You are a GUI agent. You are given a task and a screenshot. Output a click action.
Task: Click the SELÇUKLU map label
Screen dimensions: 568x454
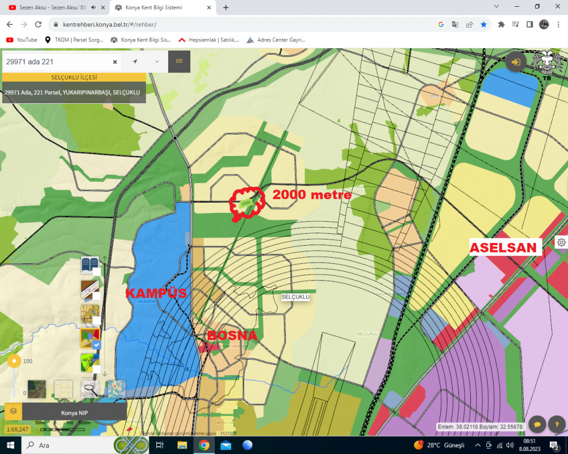pyautogui.click(x=295, y=297)
